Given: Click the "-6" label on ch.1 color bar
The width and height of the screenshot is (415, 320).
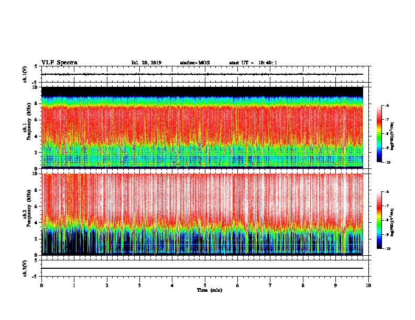Looking at the screenshot, I should pyautogui.click(x=387, y=105).
